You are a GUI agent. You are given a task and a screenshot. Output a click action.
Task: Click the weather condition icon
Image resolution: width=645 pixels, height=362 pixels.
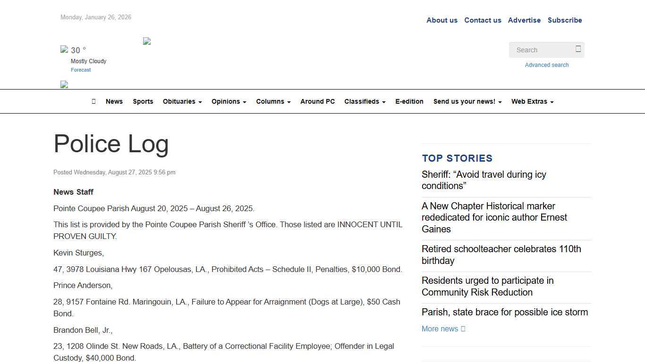[x=64, y=49]
